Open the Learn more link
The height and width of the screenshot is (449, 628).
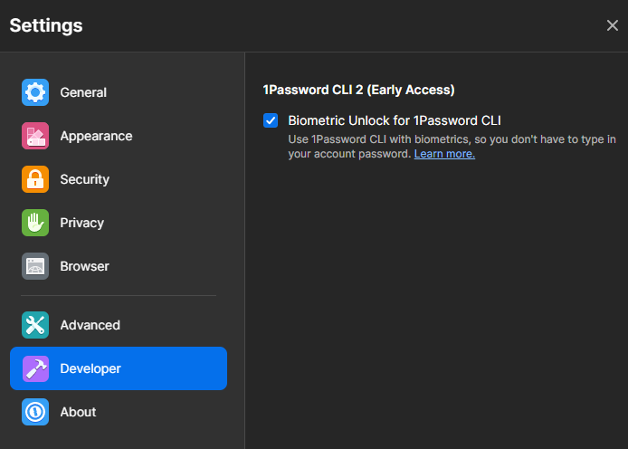click(x=444, y=154)
